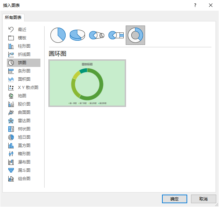Click the 取消 button to cancel
Image resolution: width=219 pixels, height=207 pixels.
point(203,199)
